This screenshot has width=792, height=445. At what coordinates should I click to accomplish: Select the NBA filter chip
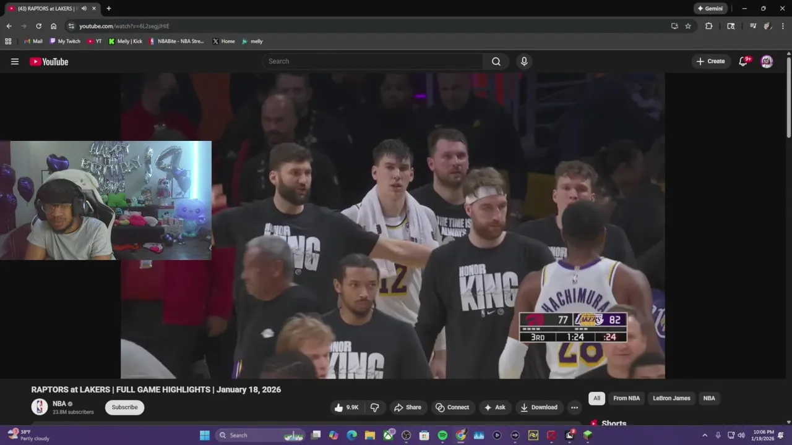point(709,398)
